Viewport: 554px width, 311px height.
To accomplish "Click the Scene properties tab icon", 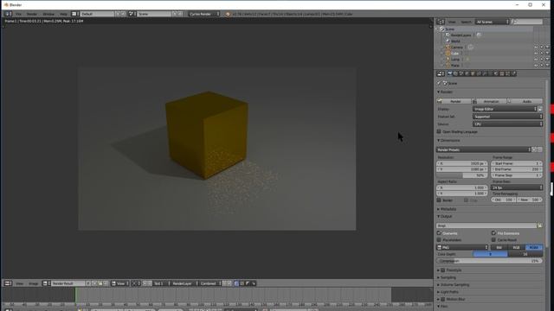I will tap(461, 73).
